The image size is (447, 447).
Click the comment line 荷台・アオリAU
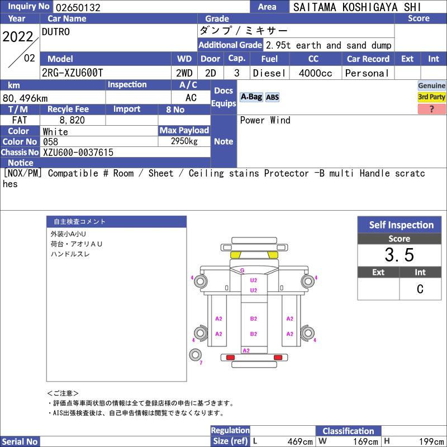pyautogui.click(x=76, y=244)
